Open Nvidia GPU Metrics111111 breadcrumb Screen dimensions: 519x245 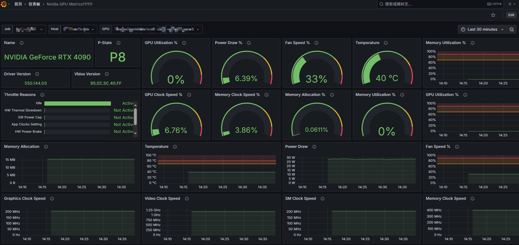click(70, 4)
